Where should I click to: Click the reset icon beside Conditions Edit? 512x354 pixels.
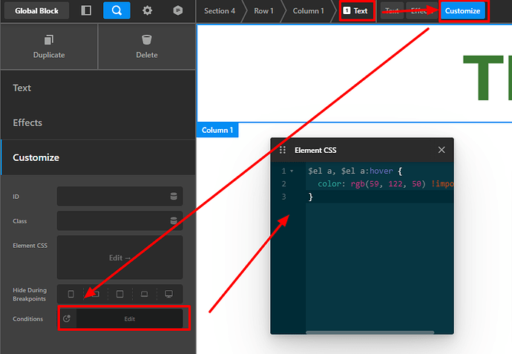point(67,319)
